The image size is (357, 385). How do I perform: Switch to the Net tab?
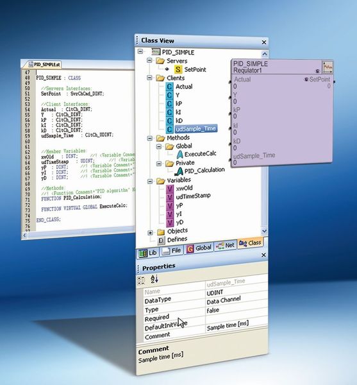pos(226,246)
